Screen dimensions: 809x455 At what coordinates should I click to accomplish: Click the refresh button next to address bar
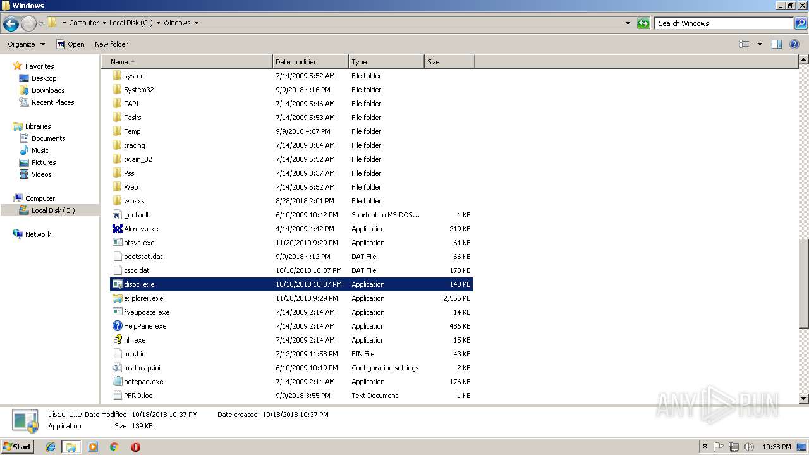pyautogui.click(x=643, y=23)
